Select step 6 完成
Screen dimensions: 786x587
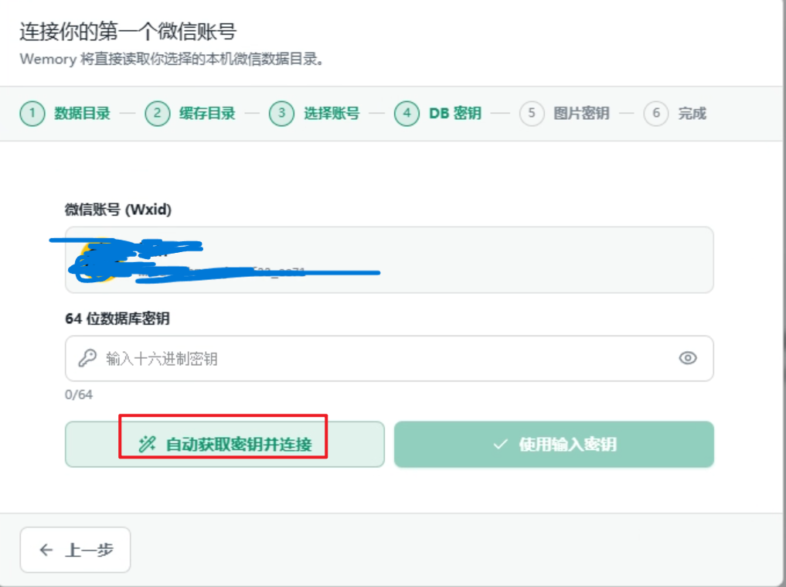[675, 114]
